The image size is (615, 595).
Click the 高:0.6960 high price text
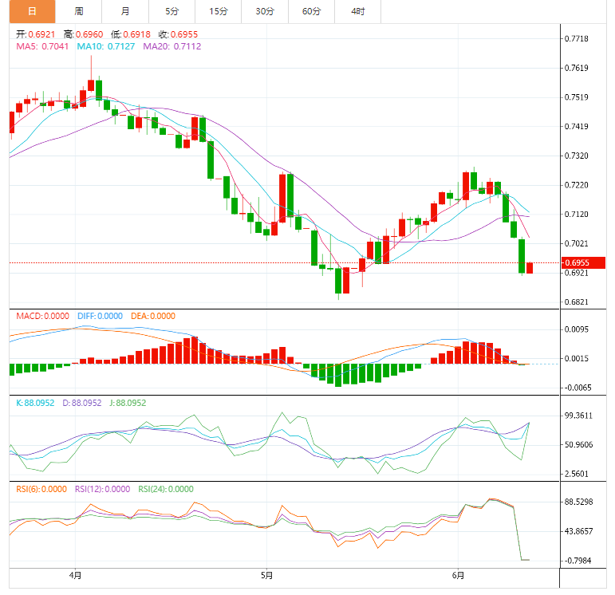(83, 34)
